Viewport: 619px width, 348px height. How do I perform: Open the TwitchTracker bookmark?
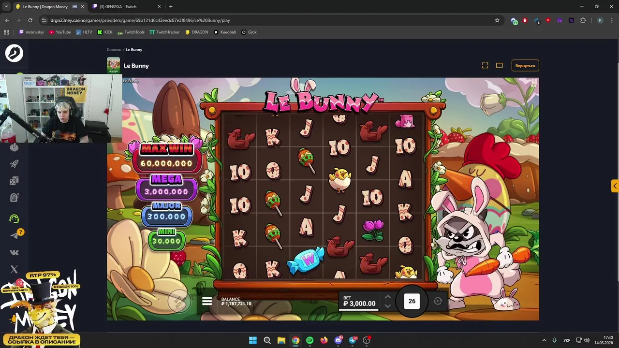(x=164, y=32)
